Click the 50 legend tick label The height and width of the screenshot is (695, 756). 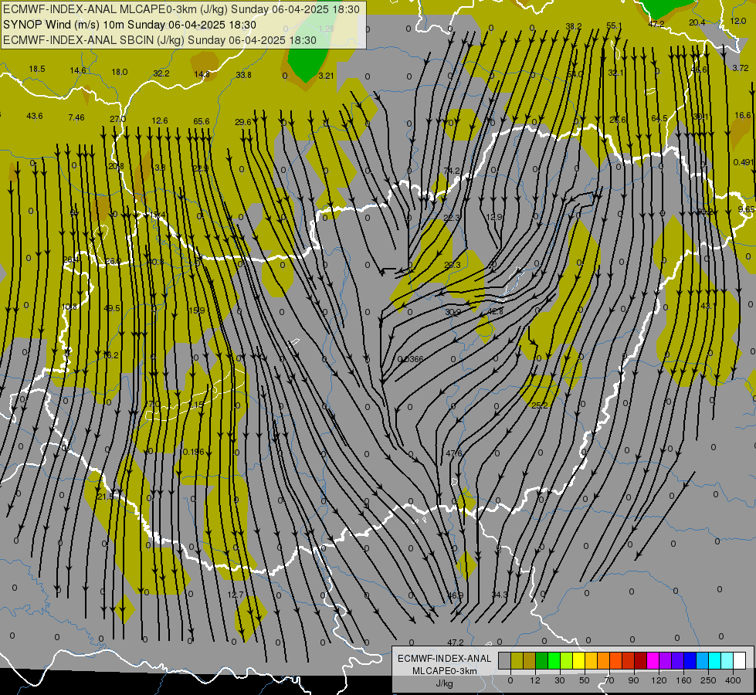[x=585, y=680]
